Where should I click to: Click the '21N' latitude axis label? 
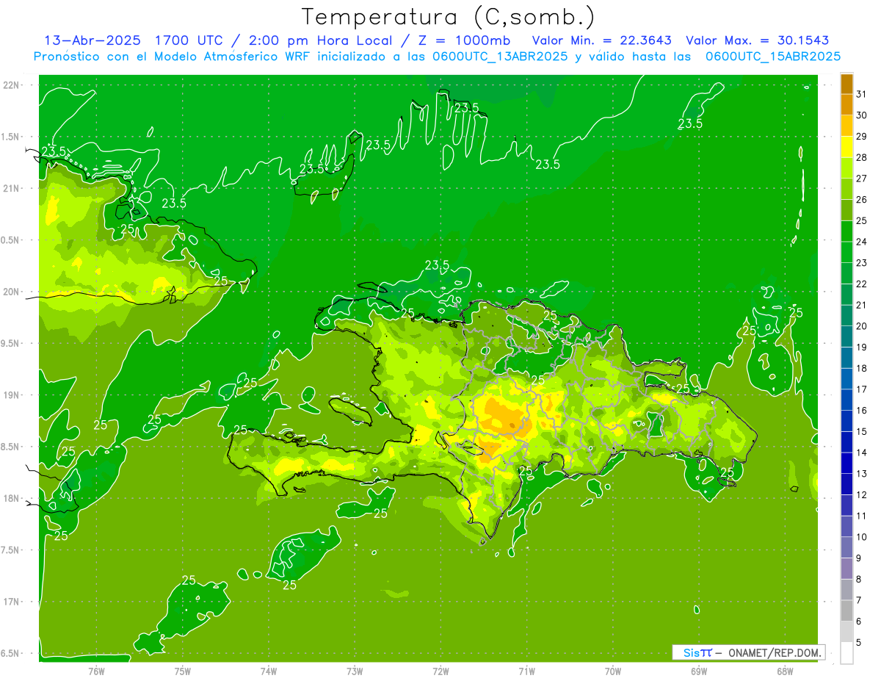pyautogui.click(x=12, y=188)
